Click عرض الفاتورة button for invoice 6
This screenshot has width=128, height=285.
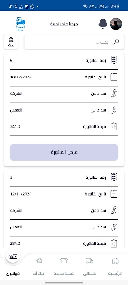64,152
